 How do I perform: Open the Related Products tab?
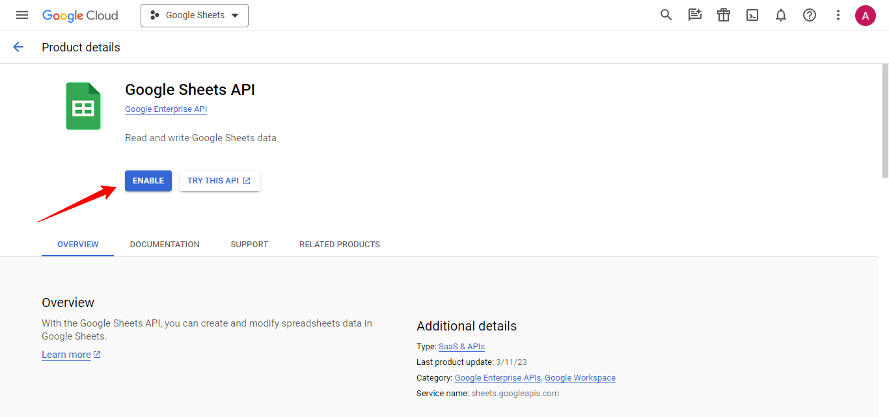(x=339, y=245)
